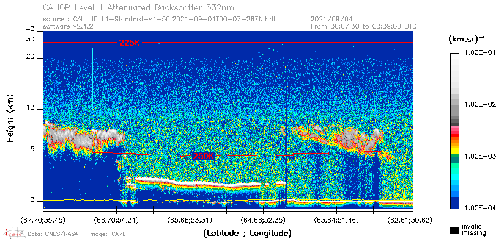Click the "(km.sr)⁻¹" units label

(x=467, y=40)
